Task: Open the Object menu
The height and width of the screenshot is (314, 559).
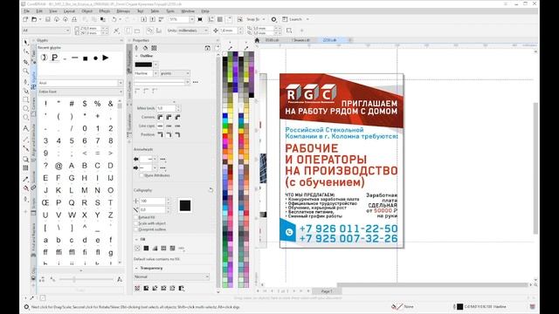Action: coord(86,11)
